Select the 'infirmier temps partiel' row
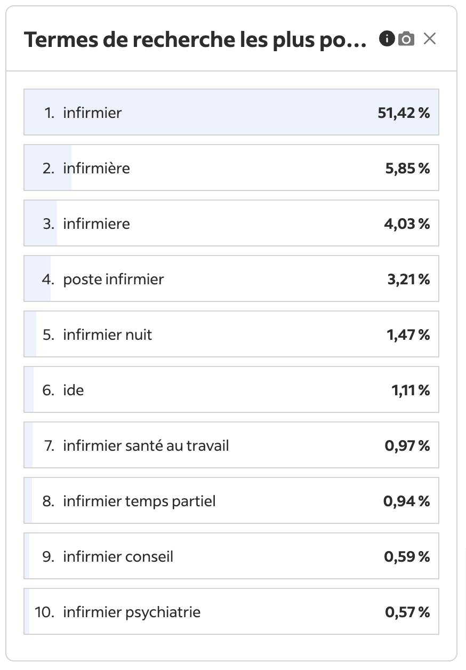This screenshot has height=670, width=466. [x=231, y=500]
